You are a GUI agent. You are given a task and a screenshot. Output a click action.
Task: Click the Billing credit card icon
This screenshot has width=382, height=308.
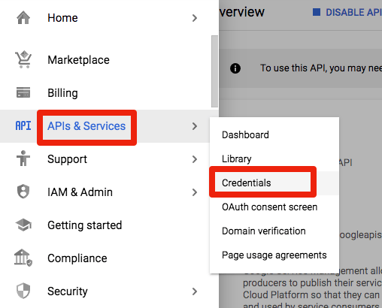click(23, 92)
